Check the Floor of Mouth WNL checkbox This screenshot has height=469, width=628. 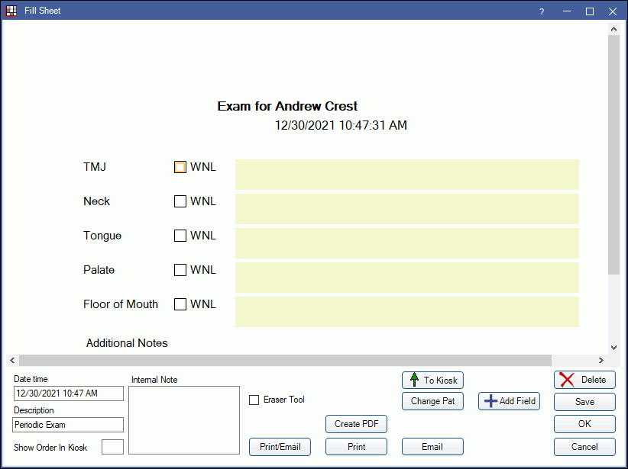(180, 304)
